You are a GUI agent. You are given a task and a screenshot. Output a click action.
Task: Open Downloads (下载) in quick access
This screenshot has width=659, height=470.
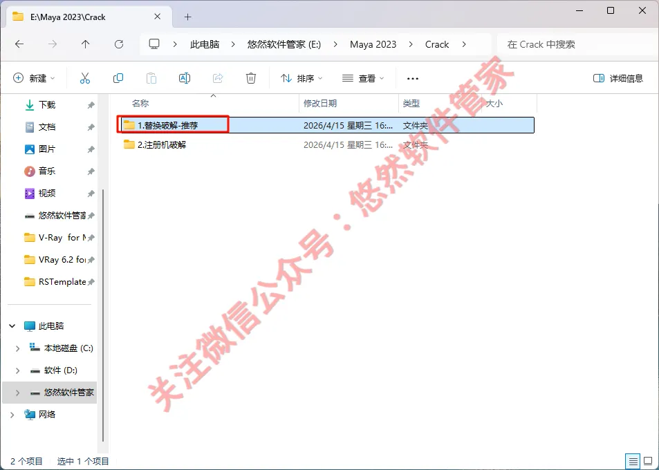(x=47, y=104)
